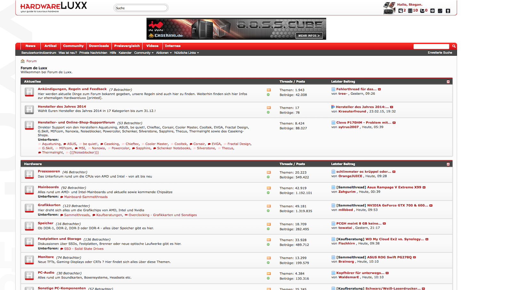Screen dimensions: 512x290
Task: Collapse the Aktuelles category
Action: point(448,82)
